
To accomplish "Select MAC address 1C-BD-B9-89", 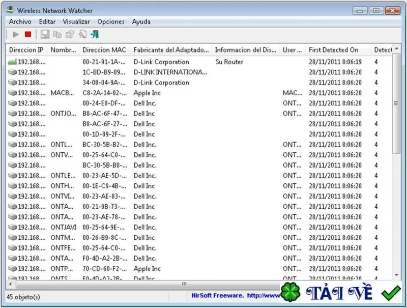I will point(104,72).
